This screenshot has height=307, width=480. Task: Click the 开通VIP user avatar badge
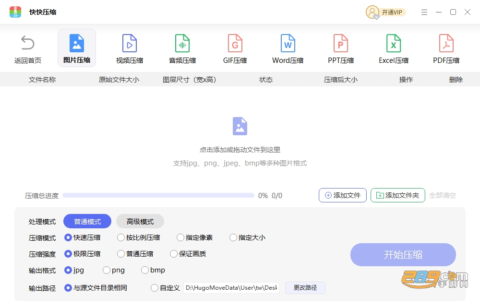pos(372,12)
